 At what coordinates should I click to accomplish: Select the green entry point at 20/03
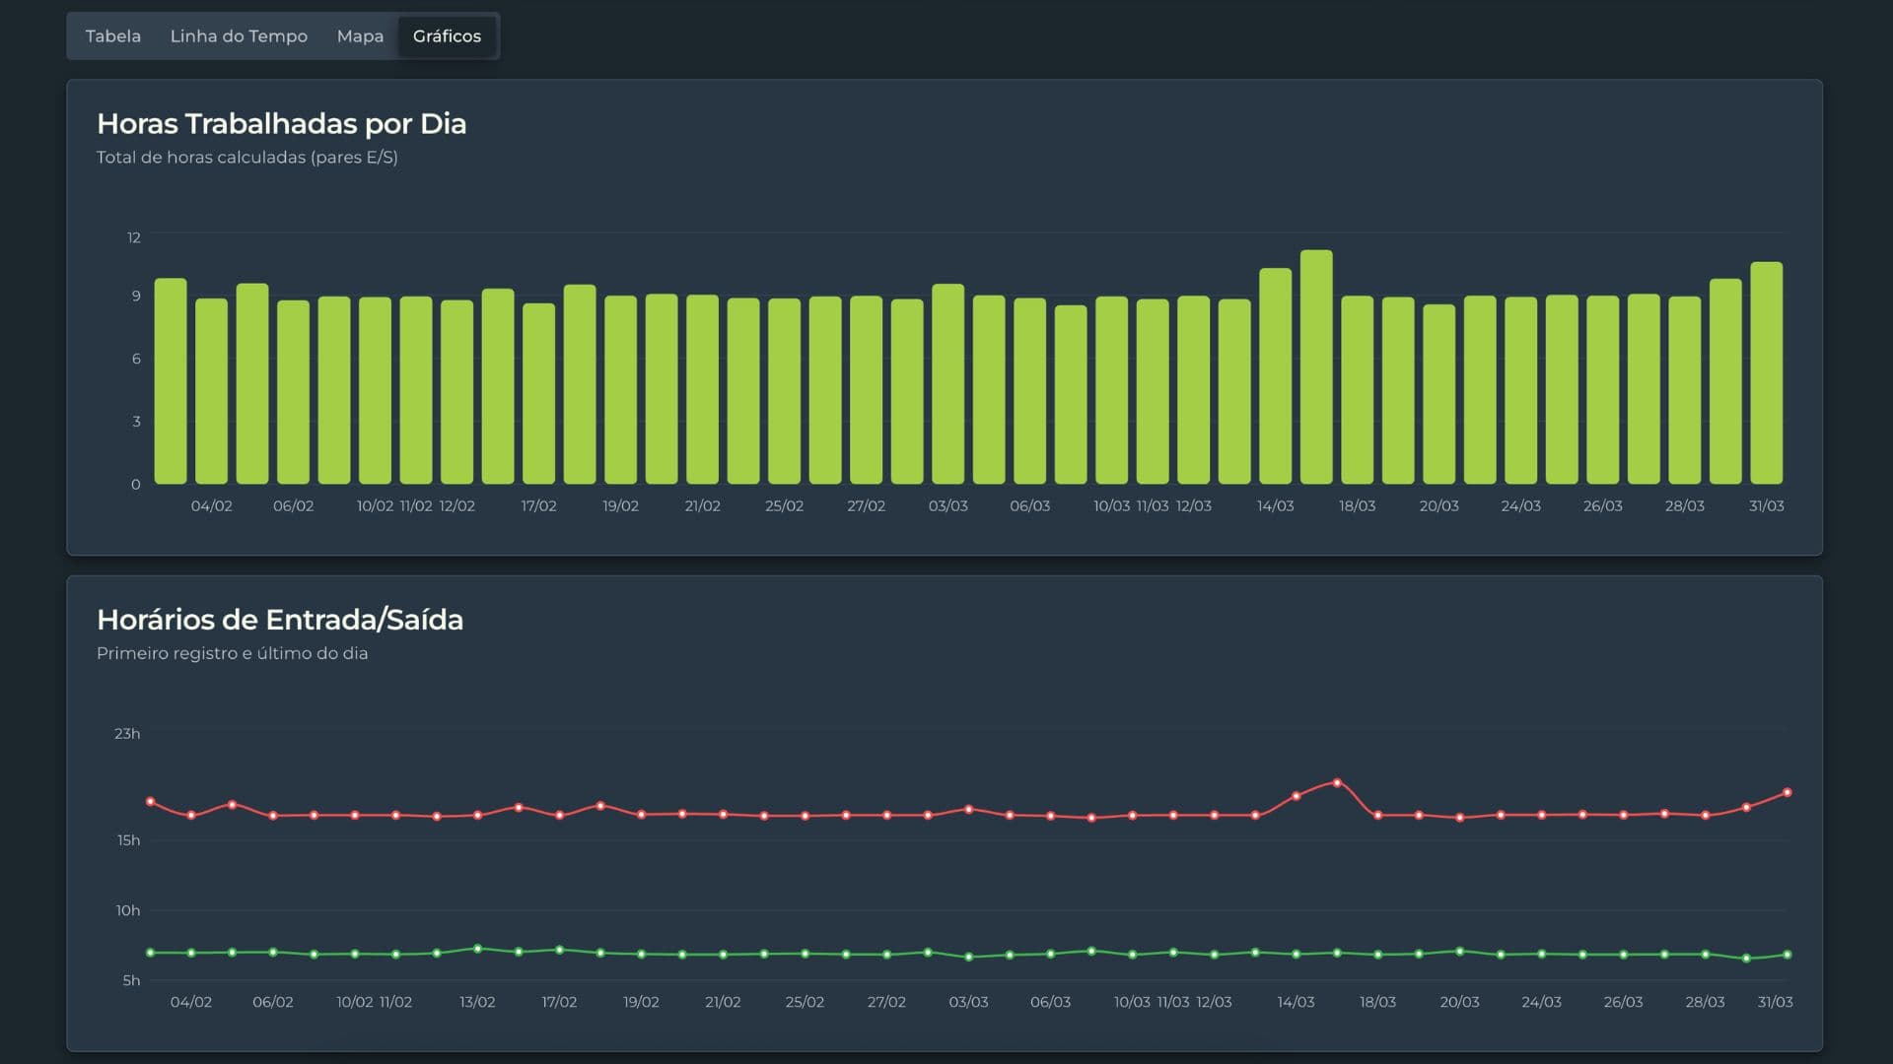tap(1459, 952)
